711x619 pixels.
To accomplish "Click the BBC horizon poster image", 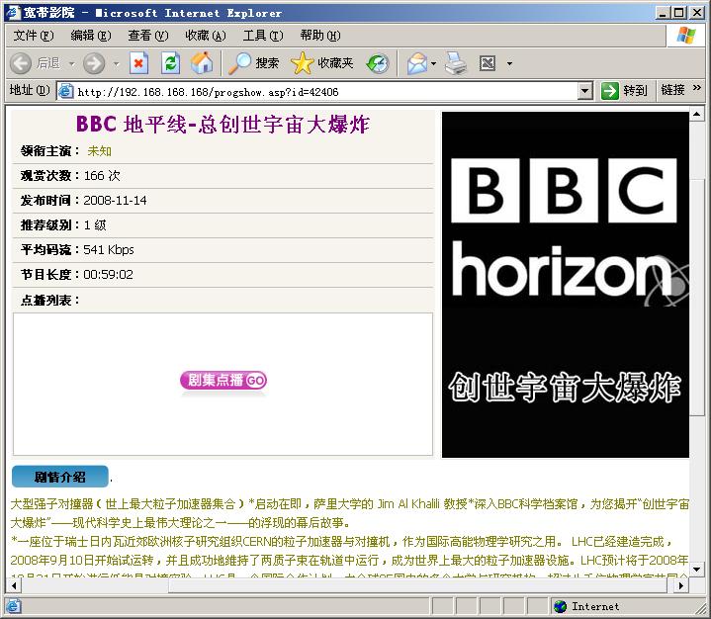I will pyautogui.click(x=566, y=285).
